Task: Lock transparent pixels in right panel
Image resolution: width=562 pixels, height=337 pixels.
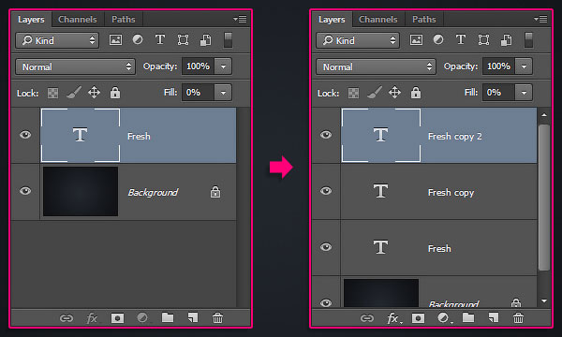Action: (x=354, y=93)
